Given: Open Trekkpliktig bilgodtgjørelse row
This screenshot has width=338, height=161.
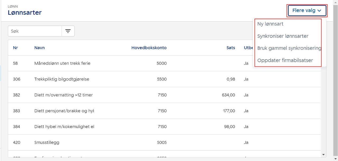Looking at the screenshot, I should pyautogui.click(x=62, y=79).
